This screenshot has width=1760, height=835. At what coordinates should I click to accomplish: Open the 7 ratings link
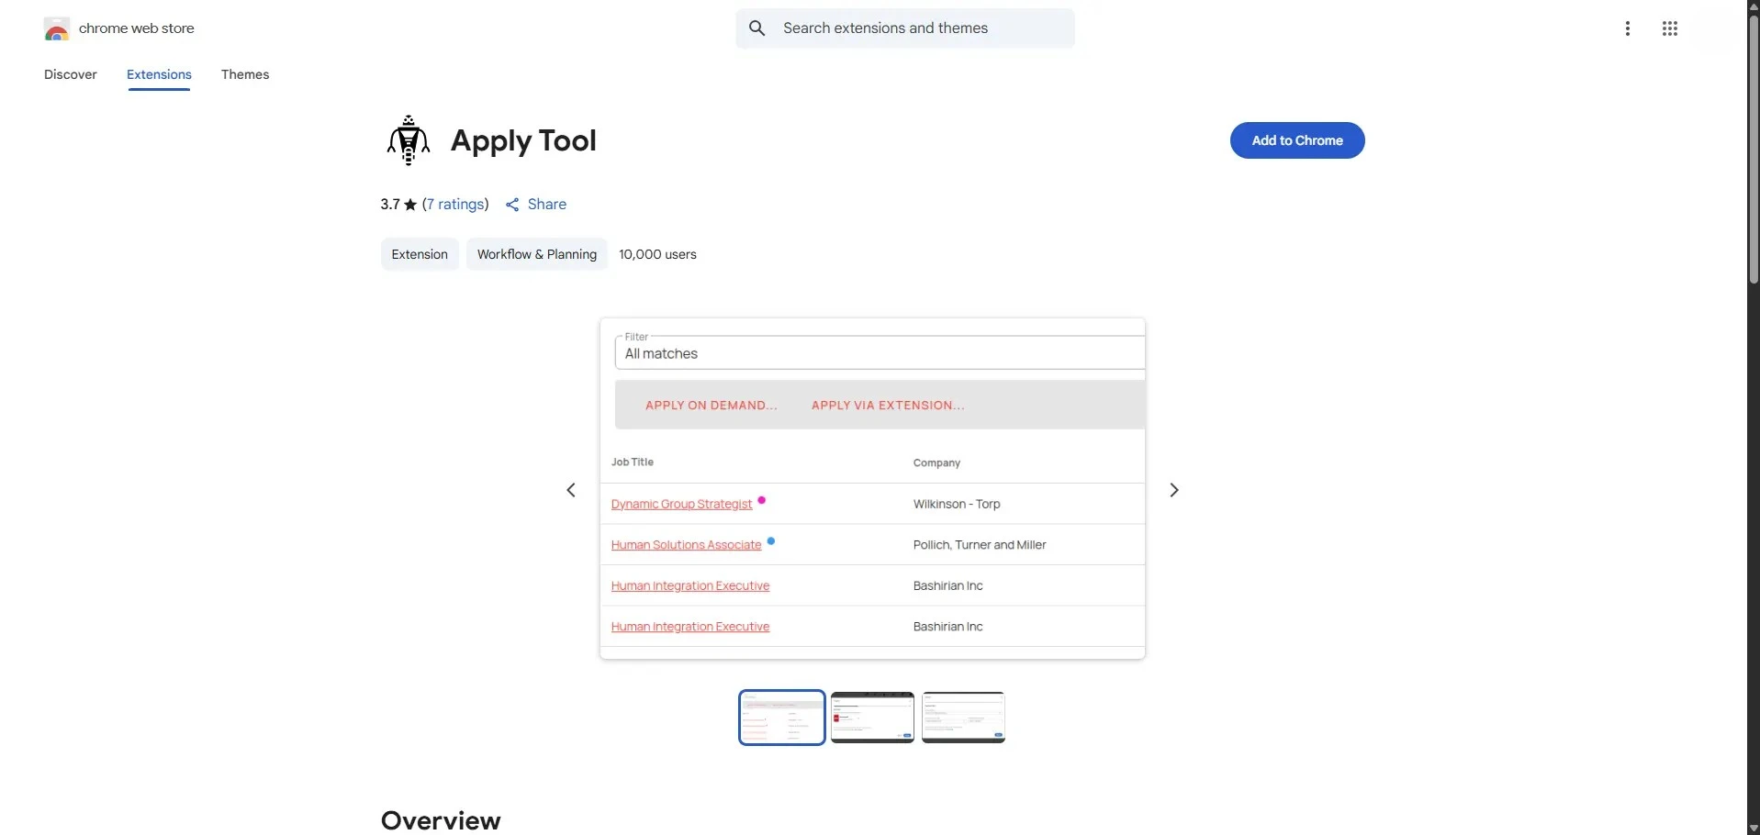point(457,205)
